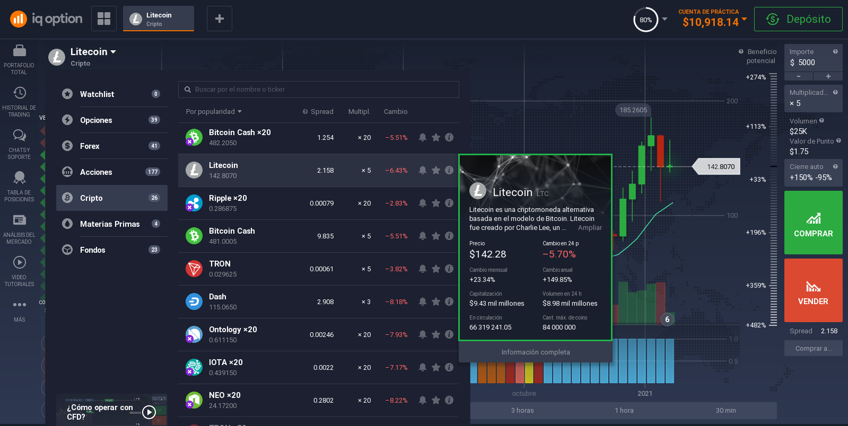Click help icon beside Cierre auto

(835, 166)
